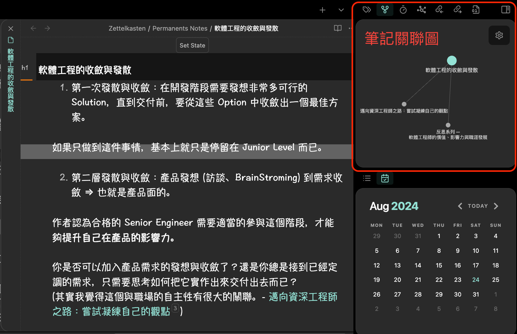The image size is (517, 334).
Task: Select July 29 in calendar
Action: (377, 236)
